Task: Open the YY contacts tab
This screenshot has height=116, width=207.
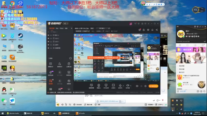Action: [187, 45]
